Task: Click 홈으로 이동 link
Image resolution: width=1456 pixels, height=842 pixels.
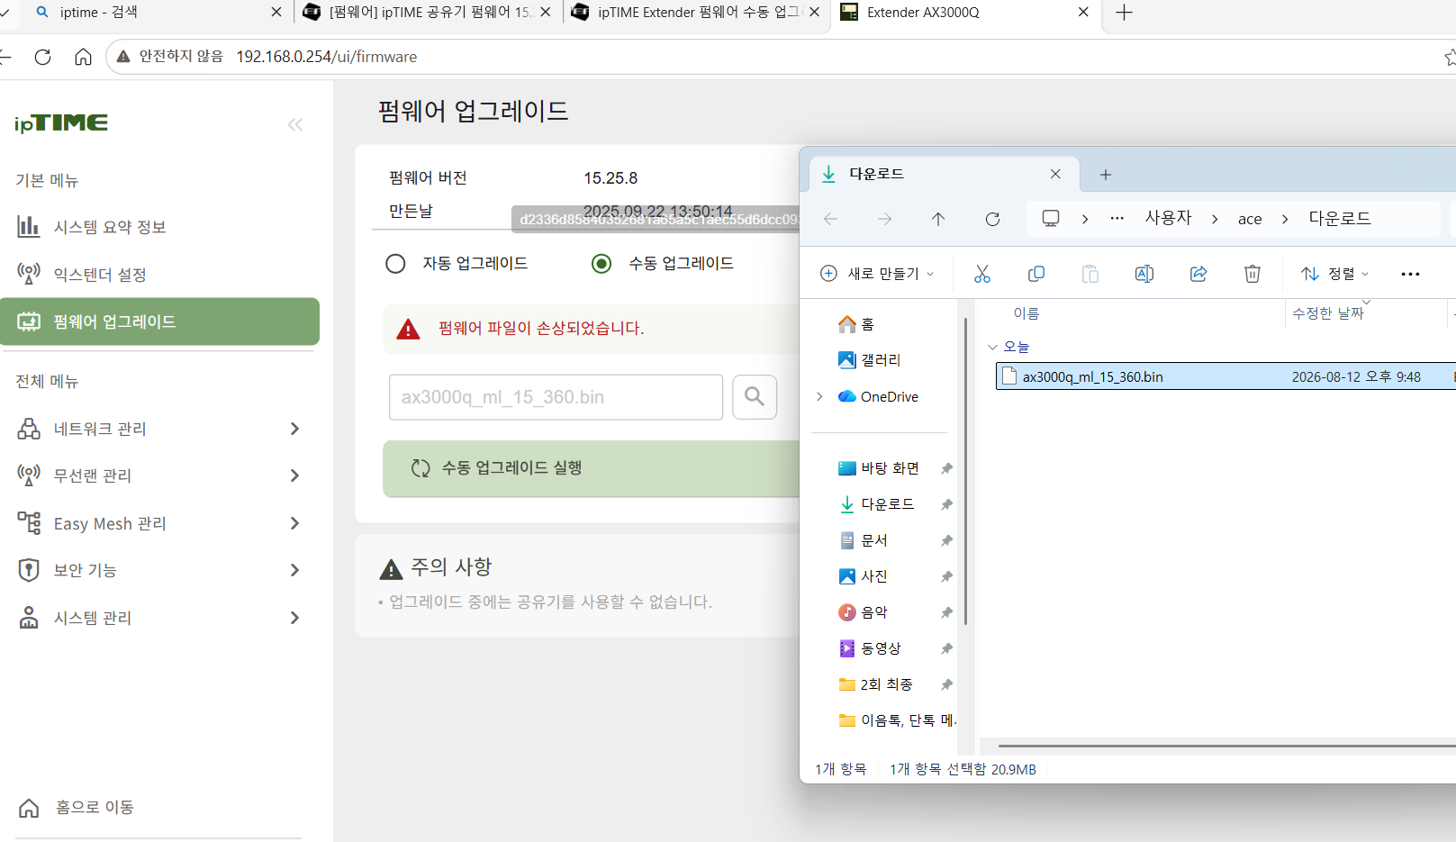Action: pos(77,807)
